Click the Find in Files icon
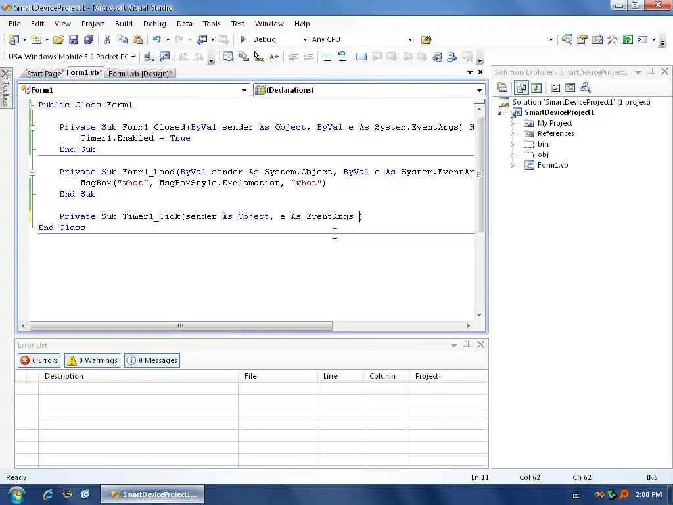Image resolution: width=673 pixels, height=505 pixels. 426,39
